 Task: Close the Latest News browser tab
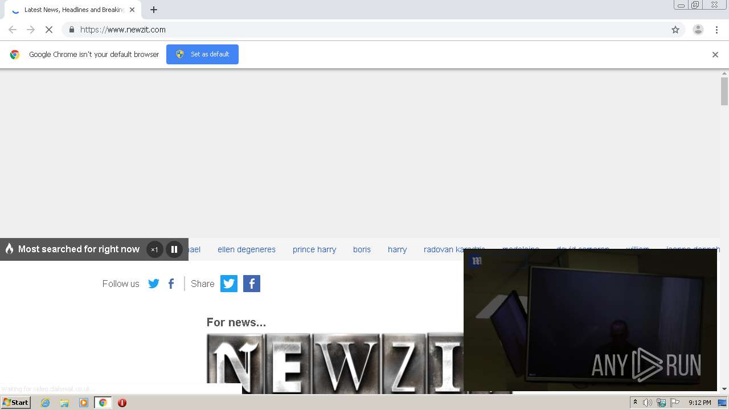tap(132, 10)
